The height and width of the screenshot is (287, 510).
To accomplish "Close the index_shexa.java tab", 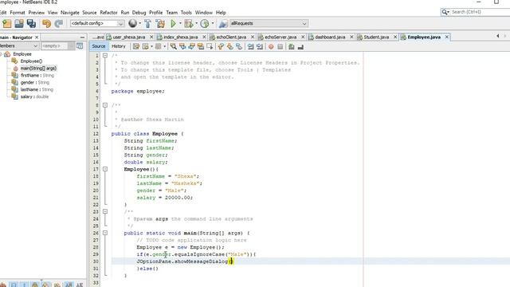I will [x=204, y=37].
